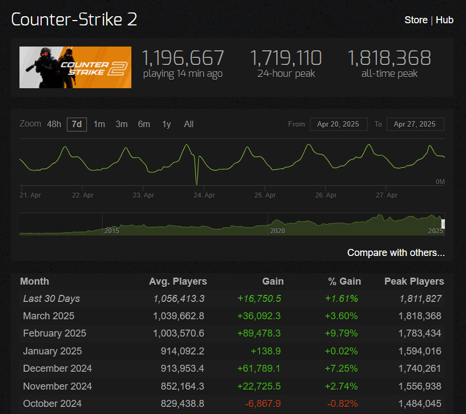Select the 7d zoom range

[77, 124]
